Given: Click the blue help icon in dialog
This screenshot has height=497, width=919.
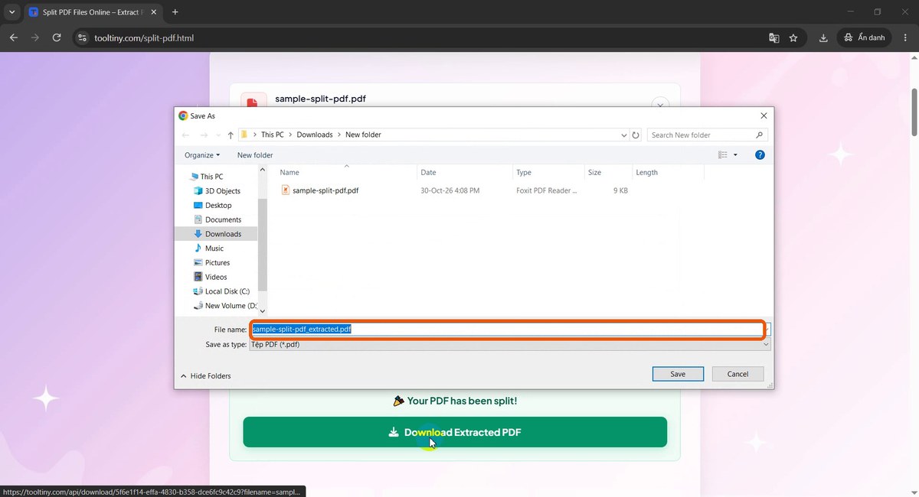Looking at the screenshot, I should [760, 155].
